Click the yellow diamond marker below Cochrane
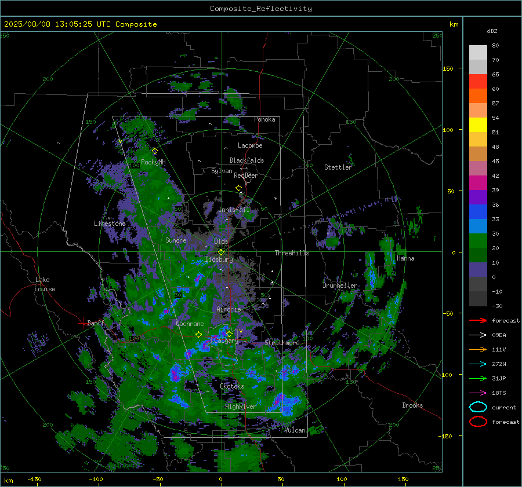Image resolution: width=522 pixels, height=487 pixels. tap(199, 334)
